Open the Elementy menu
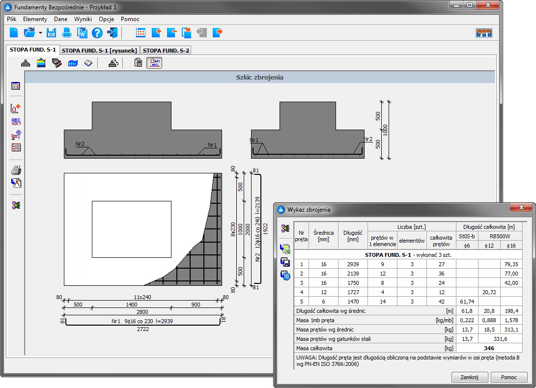The height and width of the screenshot is (388, 536). point(35,19)
